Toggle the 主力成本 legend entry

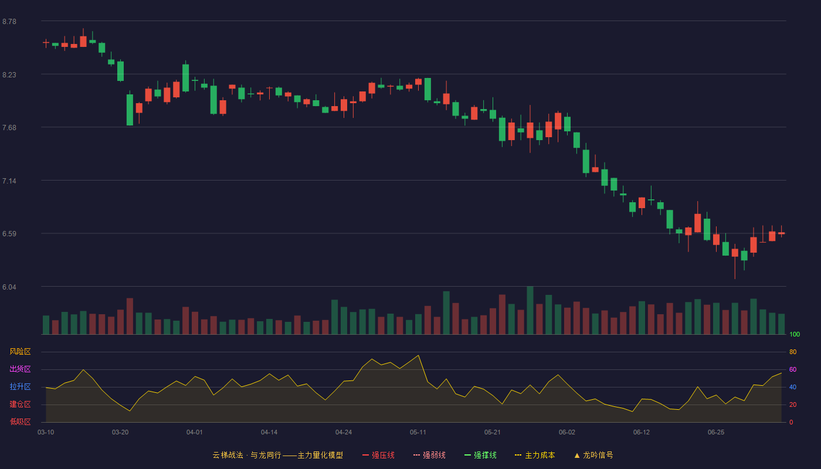pos(535,455)
